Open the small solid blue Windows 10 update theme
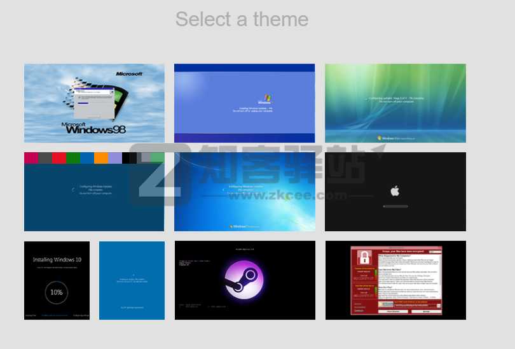This screenshot has height=349, width=515. tap(132, 280)
